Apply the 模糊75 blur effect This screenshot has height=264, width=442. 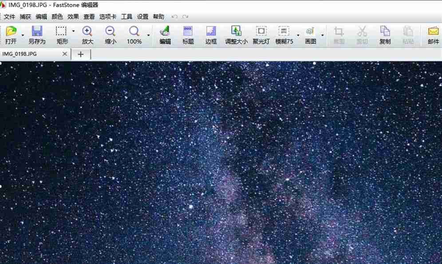pyautogui.click(x=284, y=35)
